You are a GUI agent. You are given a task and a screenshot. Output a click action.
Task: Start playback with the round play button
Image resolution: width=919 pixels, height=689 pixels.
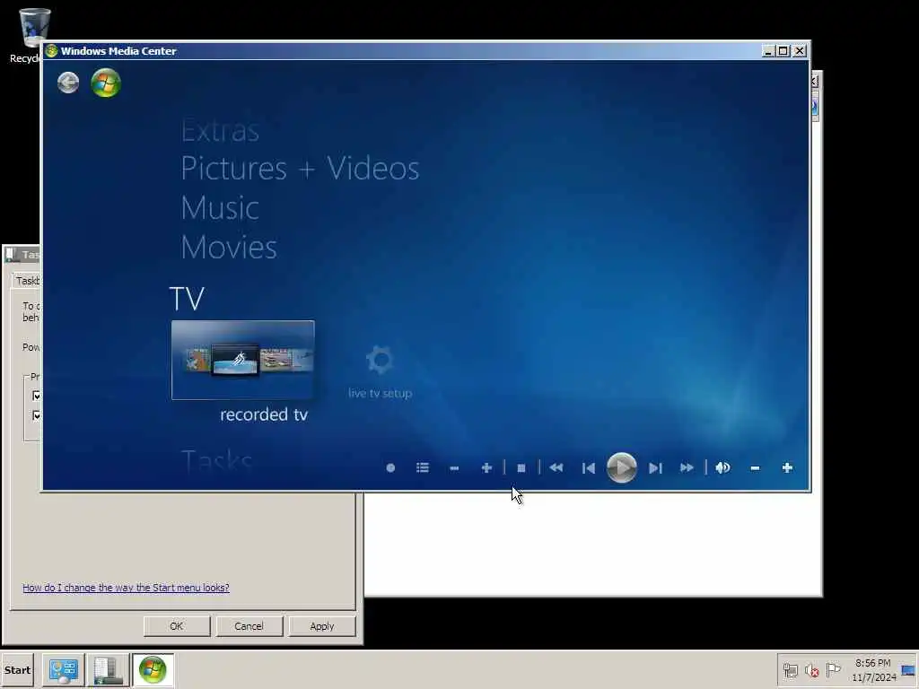622,467
